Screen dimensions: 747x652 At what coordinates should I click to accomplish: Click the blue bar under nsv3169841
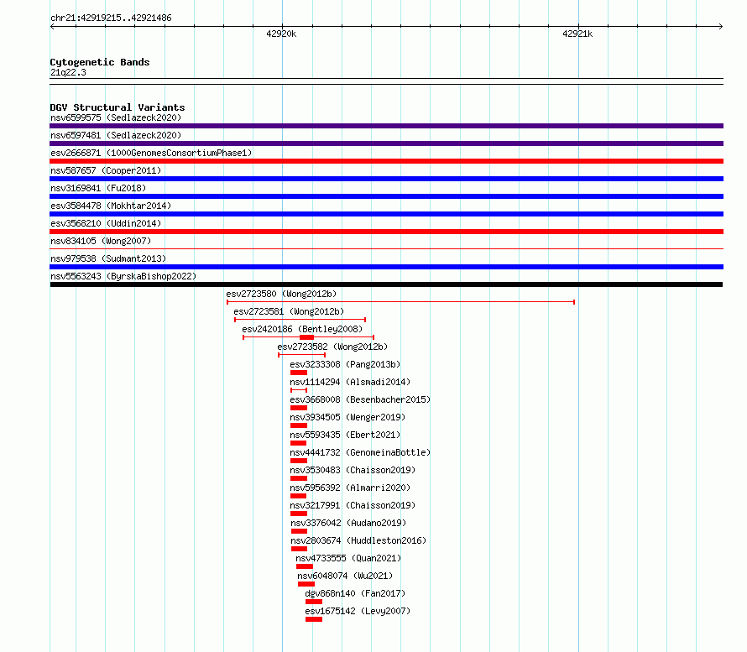(x=386, y=196)
